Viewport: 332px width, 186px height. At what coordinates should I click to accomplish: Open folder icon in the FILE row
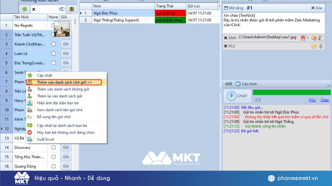(x=314, y=46)
